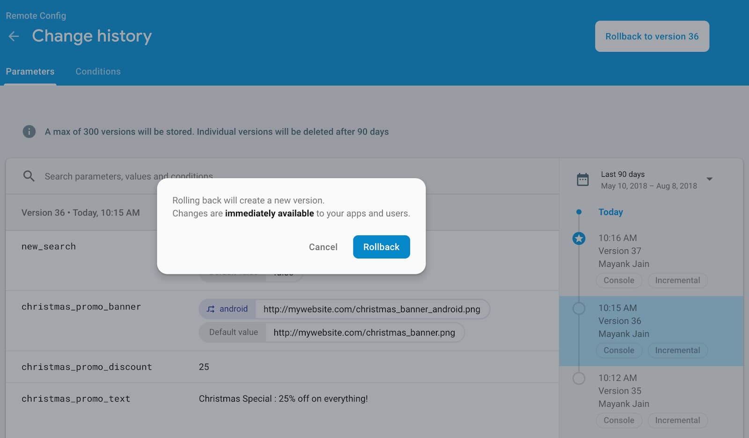Screen dimensions: 749x438
Task: Click the Today label in timeline
Action: (610, 212)
